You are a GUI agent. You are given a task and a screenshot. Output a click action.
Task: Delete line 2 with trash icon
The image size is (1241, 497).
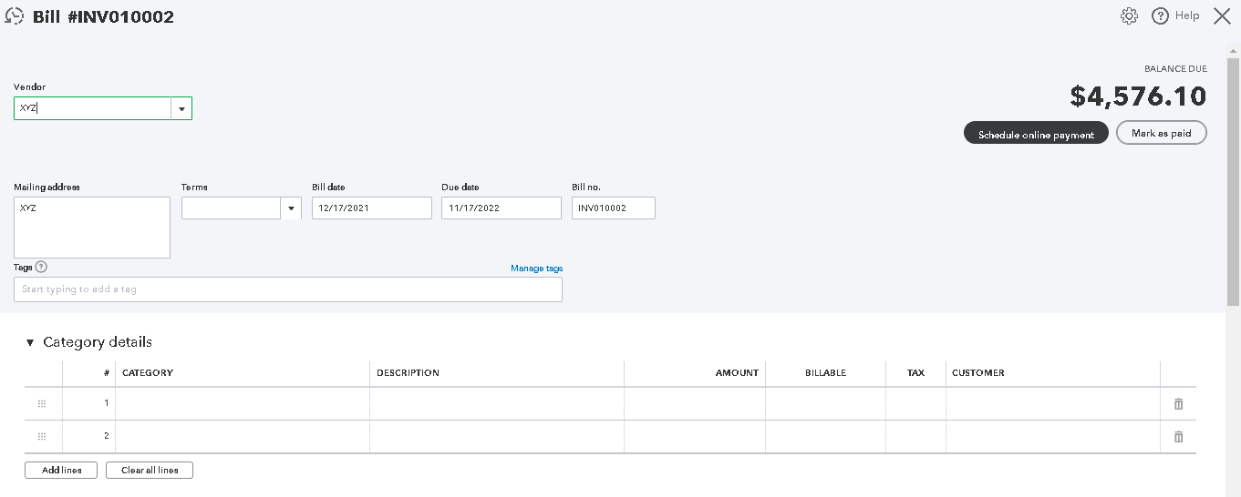coord(1178,437)
